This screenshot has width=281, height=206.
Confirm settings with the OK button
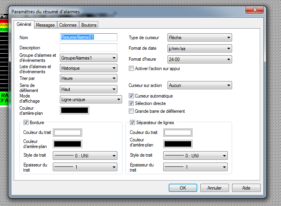point(183,188)
